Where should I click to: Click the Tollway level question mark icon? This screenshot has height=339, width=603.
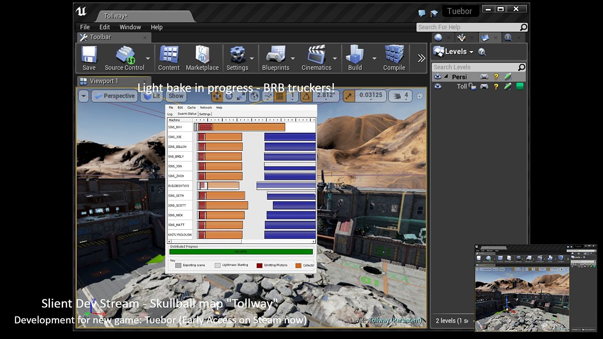pos(496,86)
